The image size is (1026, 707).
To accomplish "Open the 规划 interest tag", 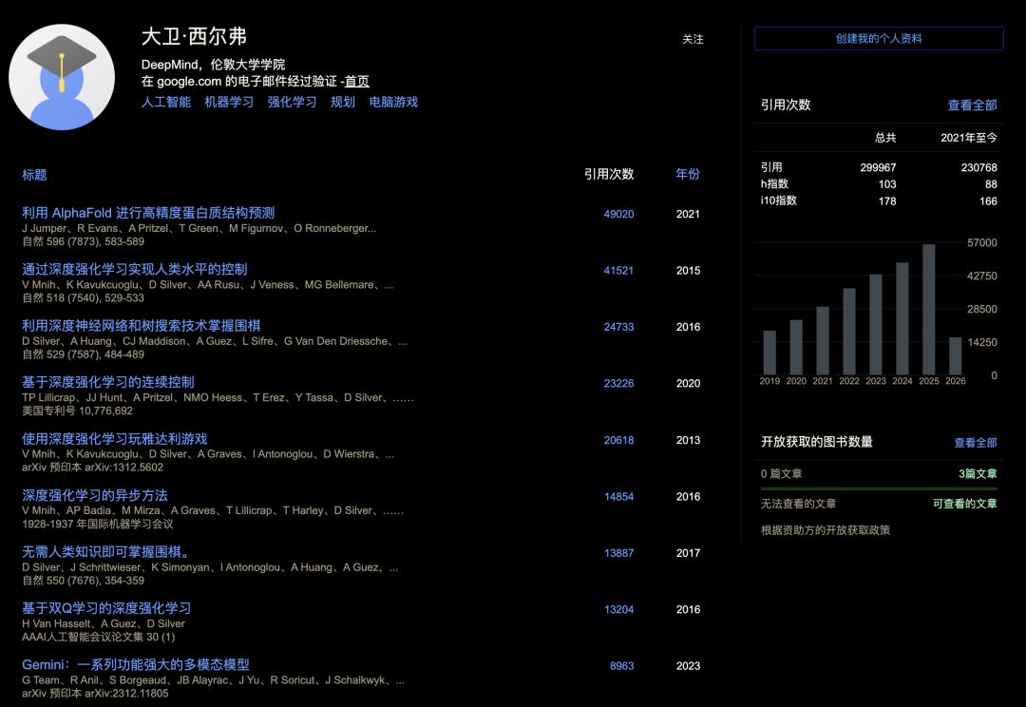I will click(x=342, y=102).
